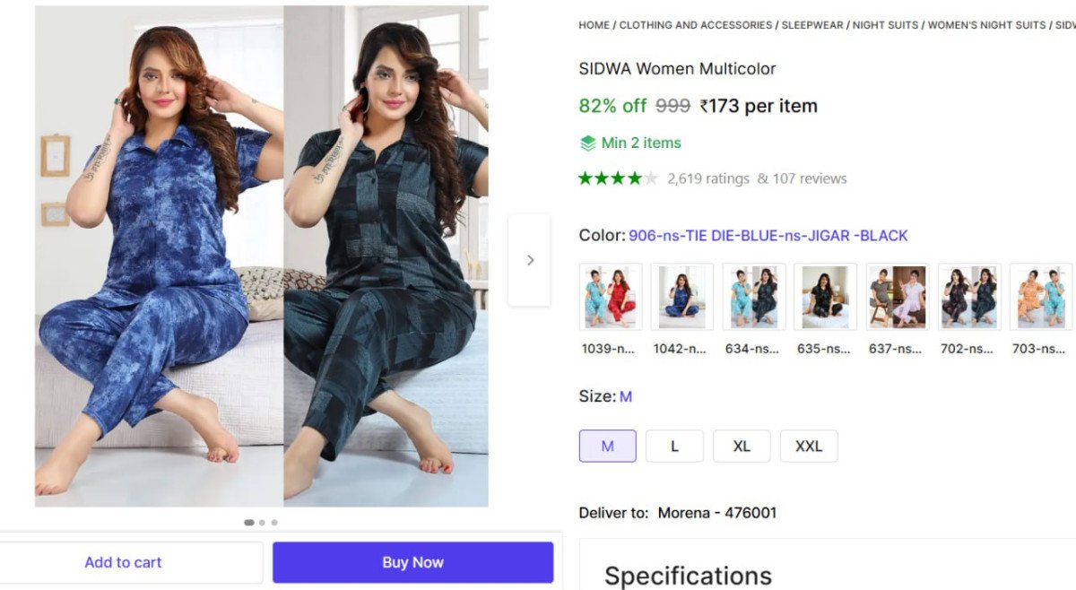Viewport: 1076px width, 590px height.
Task: Go to Clothing and Accessories breadcrumb
Action: [x=695, y=25]
